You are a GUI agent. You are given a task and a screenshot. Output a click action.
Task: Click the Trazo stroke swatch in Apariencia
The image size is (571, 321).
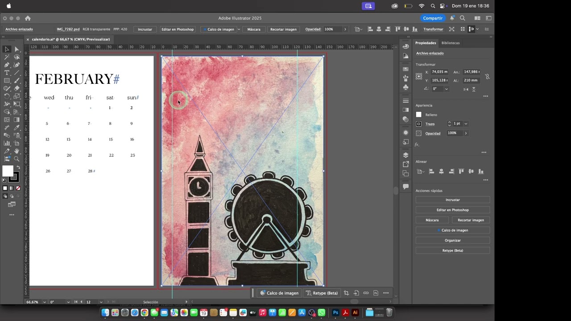point(418,123)
